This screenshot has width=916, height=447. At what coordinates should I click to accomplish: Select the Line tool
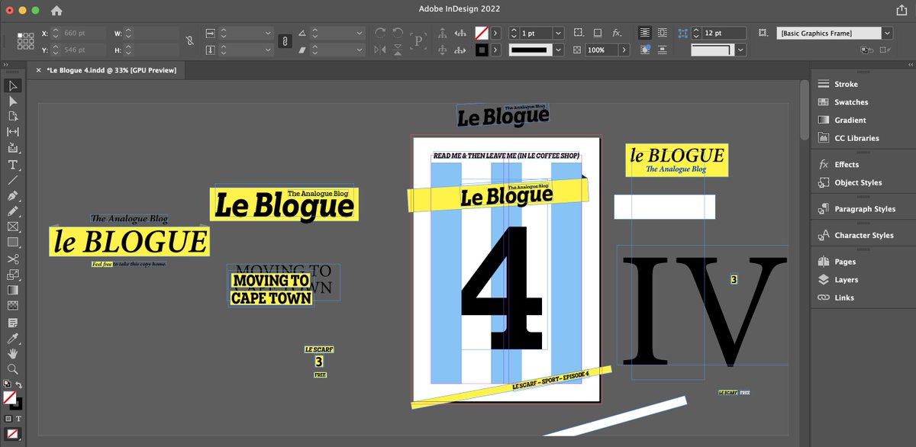[x=13, y=180]
